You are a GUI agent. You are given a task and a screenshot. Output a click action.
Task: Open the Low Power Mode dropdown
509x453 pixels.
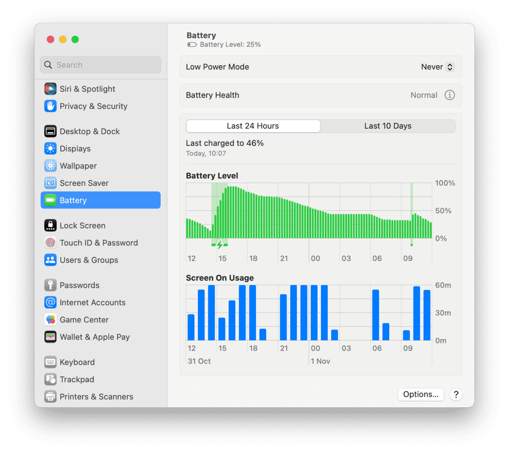point(437,67)
